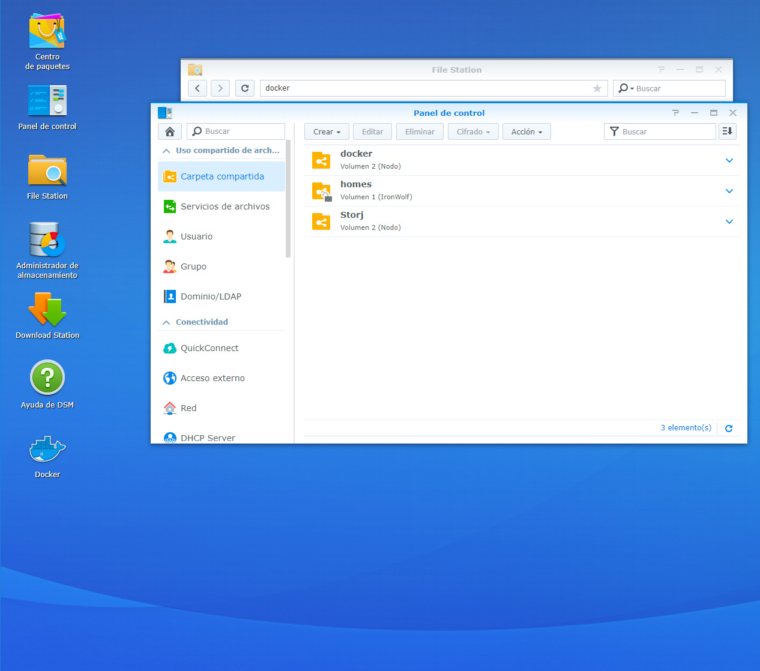This screenshot has height=671, width=760.
Task: Open help for Panel de control window
Action: point(675,113)
